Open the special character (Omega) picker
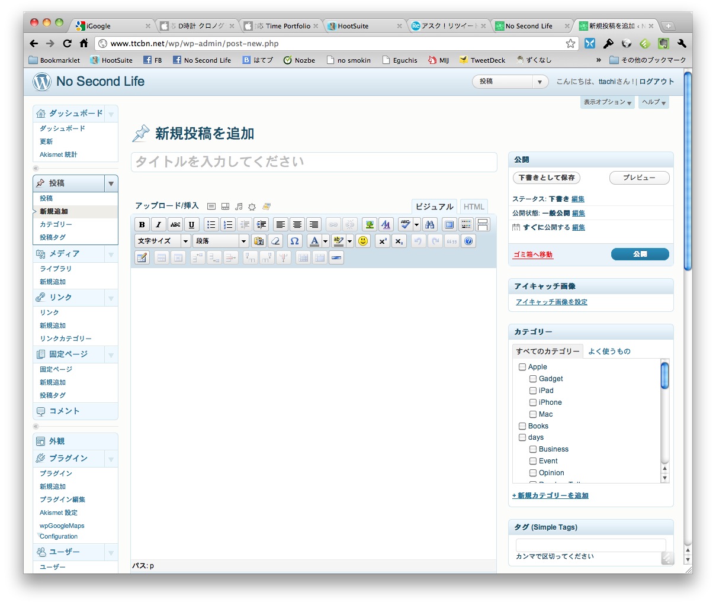 (294, 241)
